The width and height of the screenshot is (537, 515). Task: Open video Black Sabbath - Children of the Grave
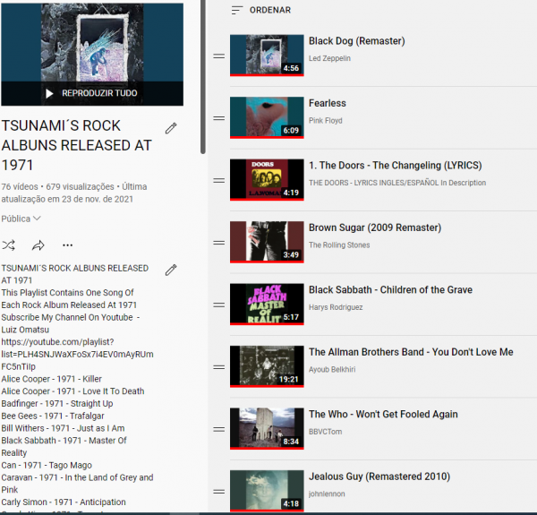pos(390,290)
